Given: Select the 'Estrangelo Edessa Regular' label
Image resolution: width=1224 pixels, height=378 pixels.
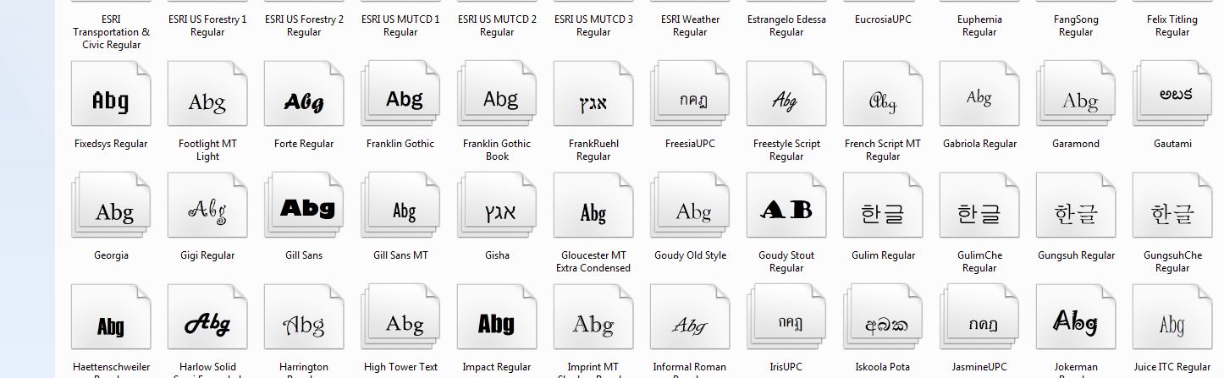Looking at the screenshot, I should click(x=786, y=25).
